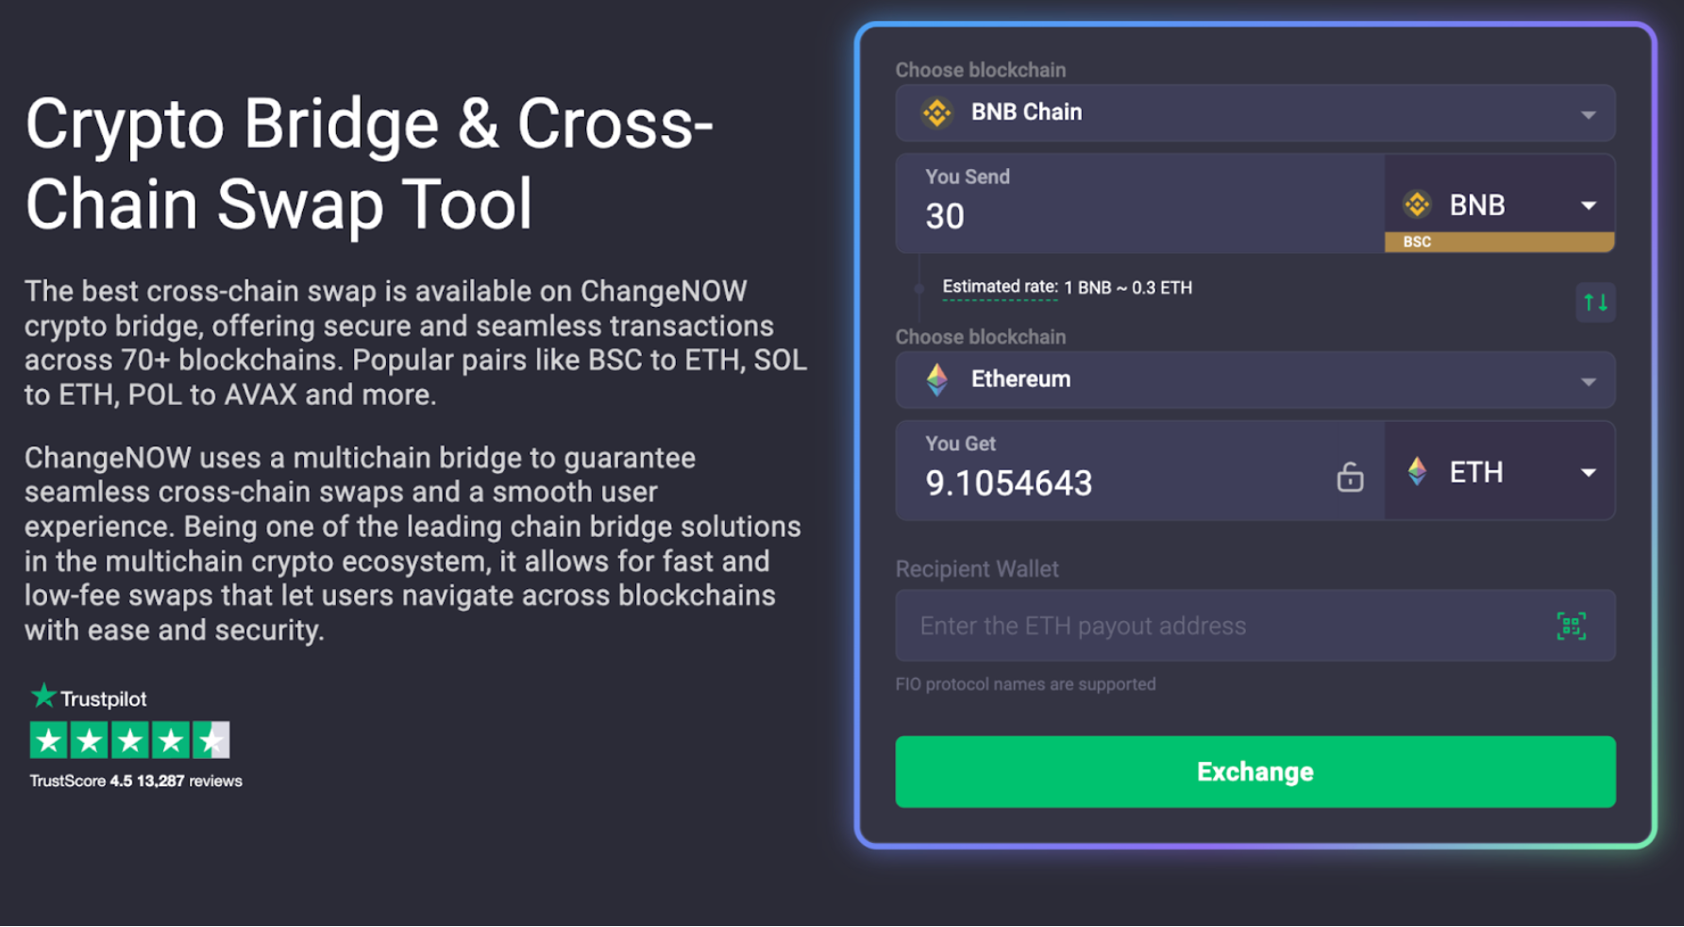This screenshot has width=1684, height=927.
Task: Click the Ethereum icon beside the blockchain name
Action: (937, 379)
